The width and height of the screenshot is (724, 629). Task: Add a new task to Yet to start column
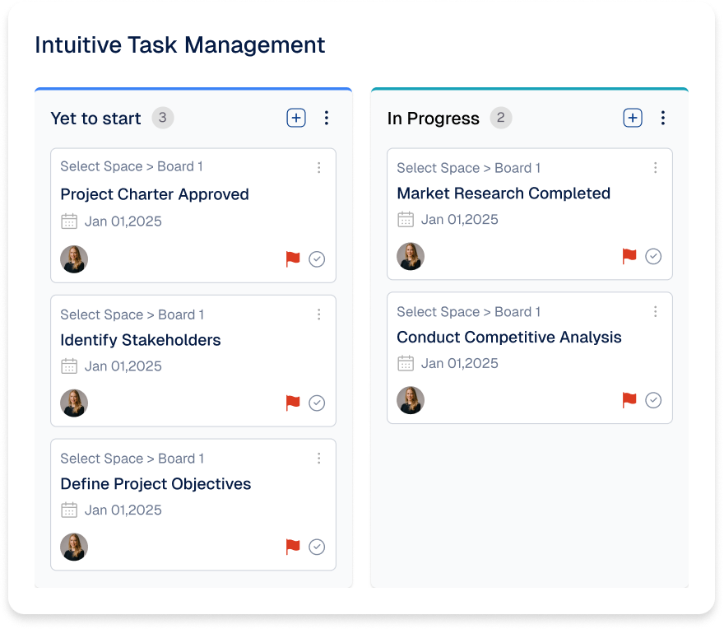click(295, 117)
